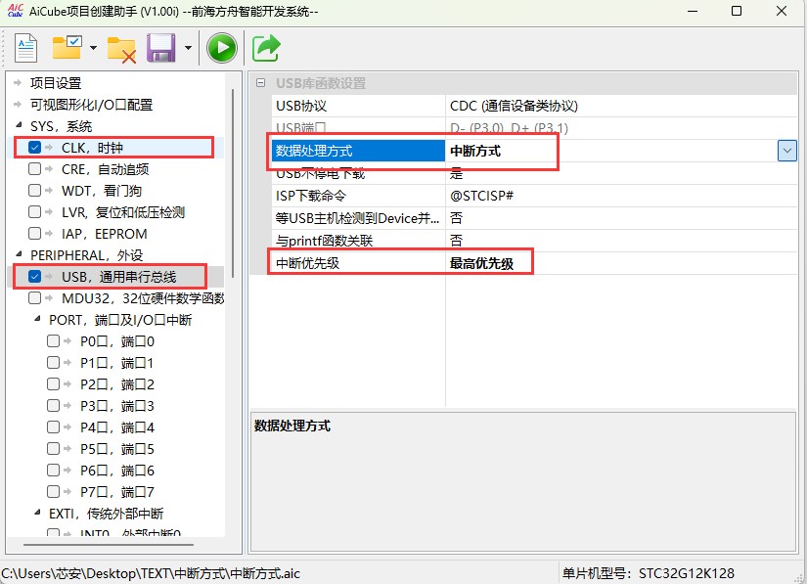Tick the P3口, 端口3 checkbox
This screenshot has width=807, height=584.
pyautogui.click(x=53, y=405)
